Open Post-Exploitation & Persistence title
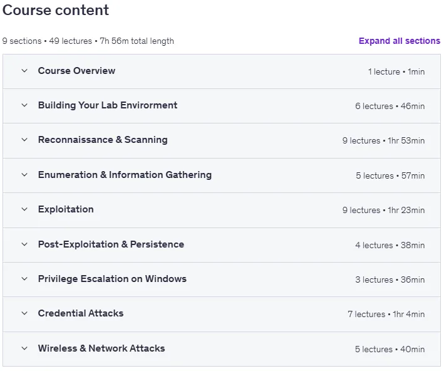This screenshot has height=371, width=444. (111, 244)
